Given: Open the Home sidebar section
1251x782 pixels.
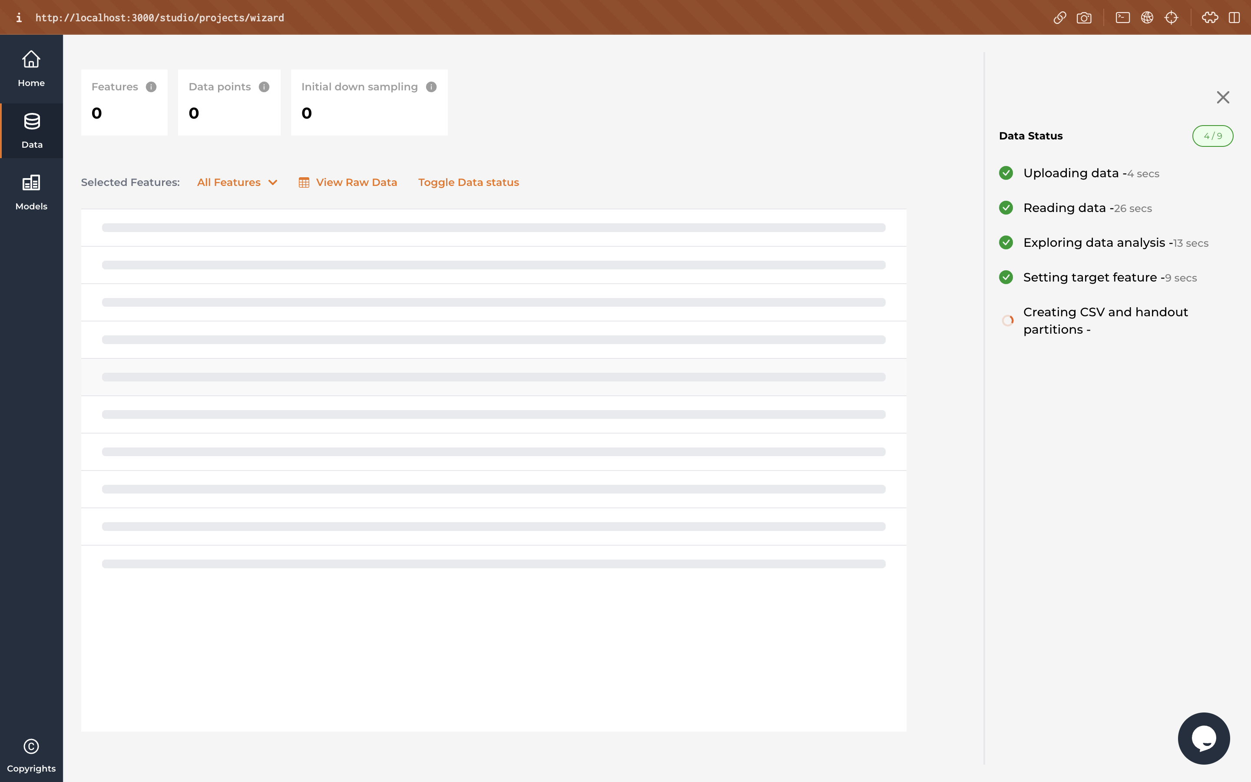Looking at the screenshot, I should (31, 68).
